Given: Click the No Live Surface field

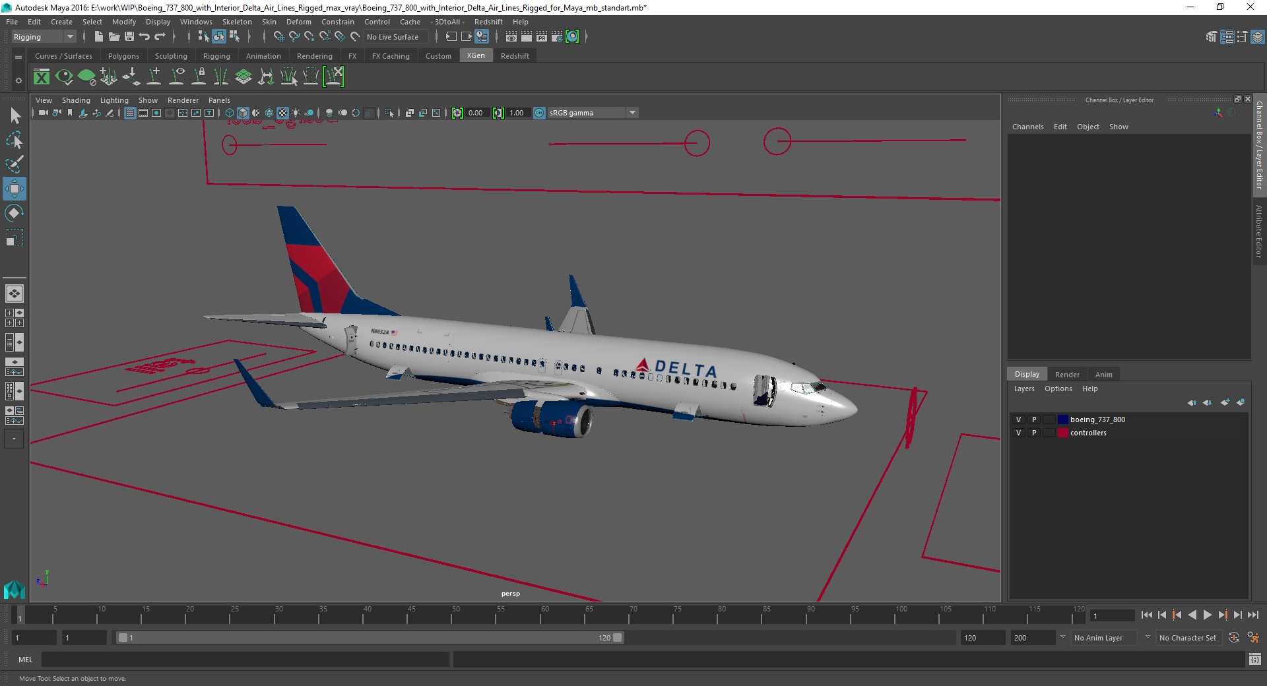Looking at the screenshot, I should pos(396,37).
